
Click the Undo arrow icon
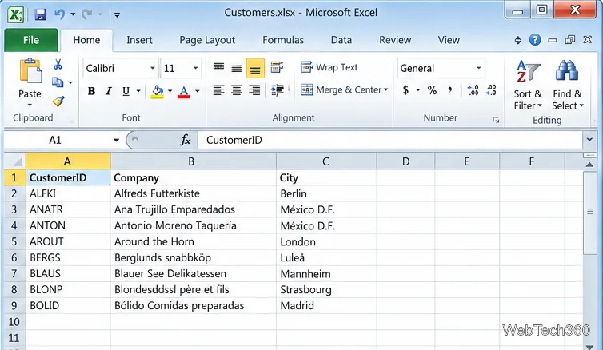60,14
